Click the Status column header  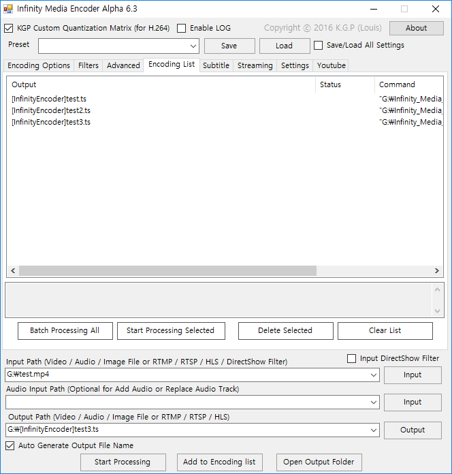pyautogui.click(x=345, y=84)
